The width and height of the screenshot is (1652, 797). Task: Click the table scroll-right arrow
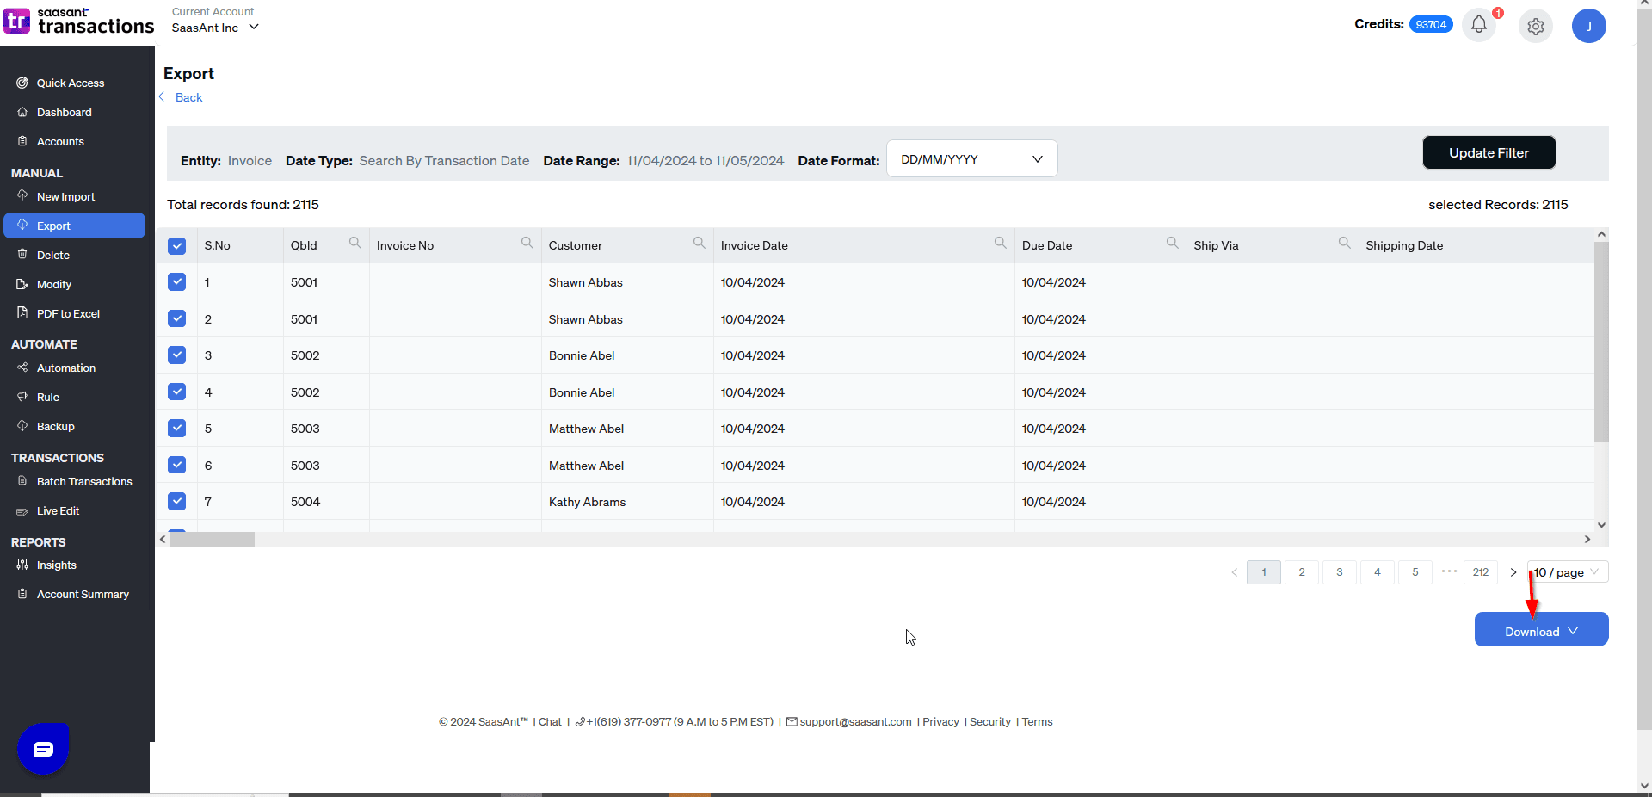click(x=1587, y=539)
